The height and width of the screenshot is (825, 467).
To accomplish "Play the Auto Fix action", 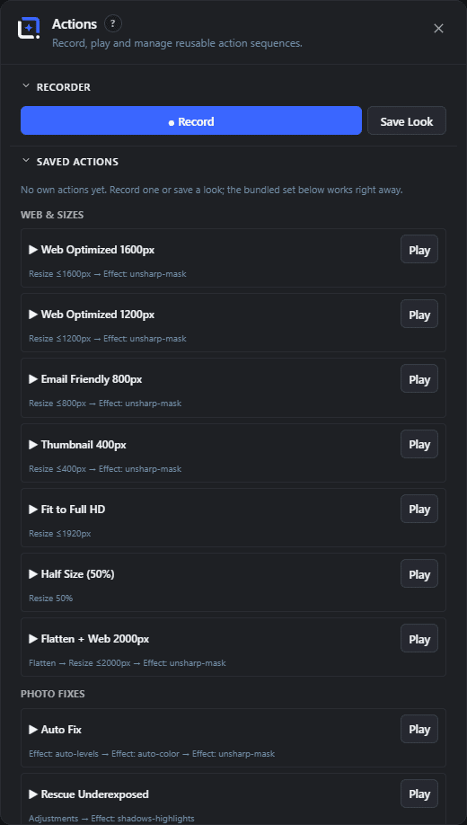I will coord(419,729).
